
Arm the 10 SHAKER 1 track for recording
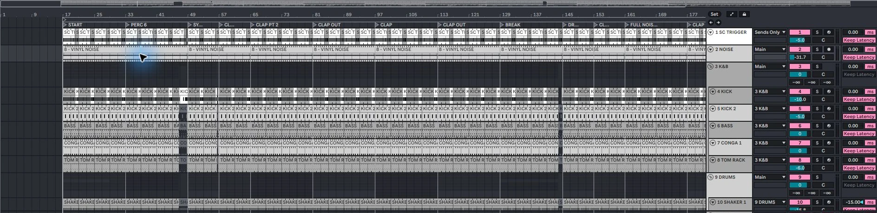829,202
